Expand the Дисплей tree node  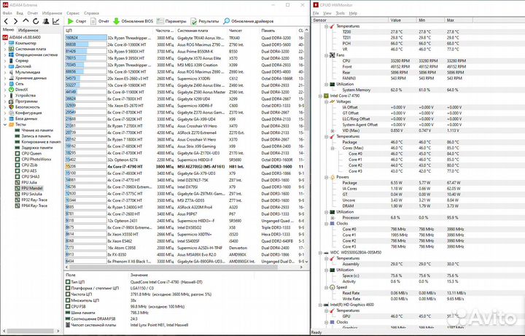4,66
